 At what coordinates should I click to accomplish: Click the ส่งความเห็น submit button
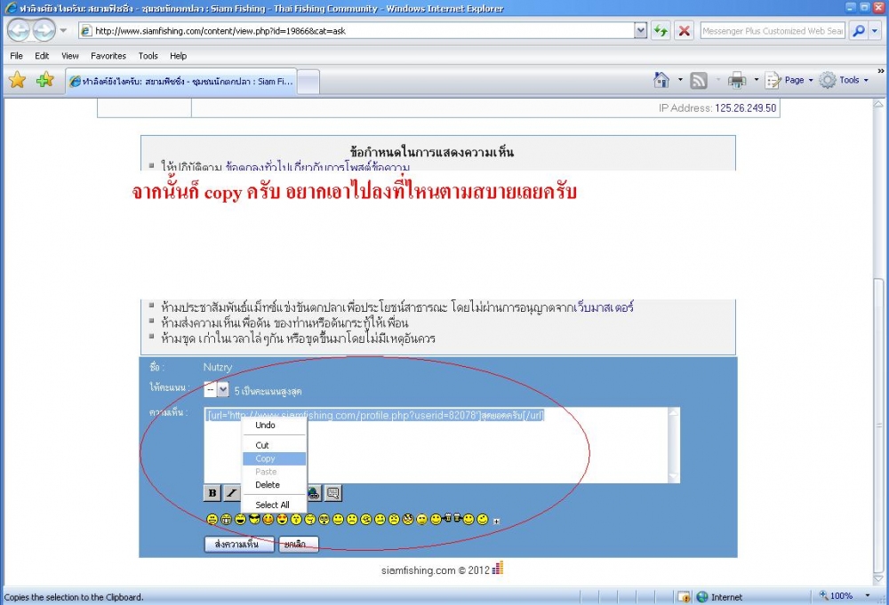pos(239,544)
